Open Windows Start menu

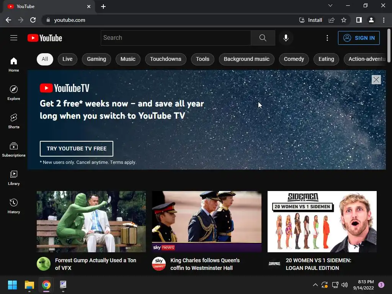12,285
